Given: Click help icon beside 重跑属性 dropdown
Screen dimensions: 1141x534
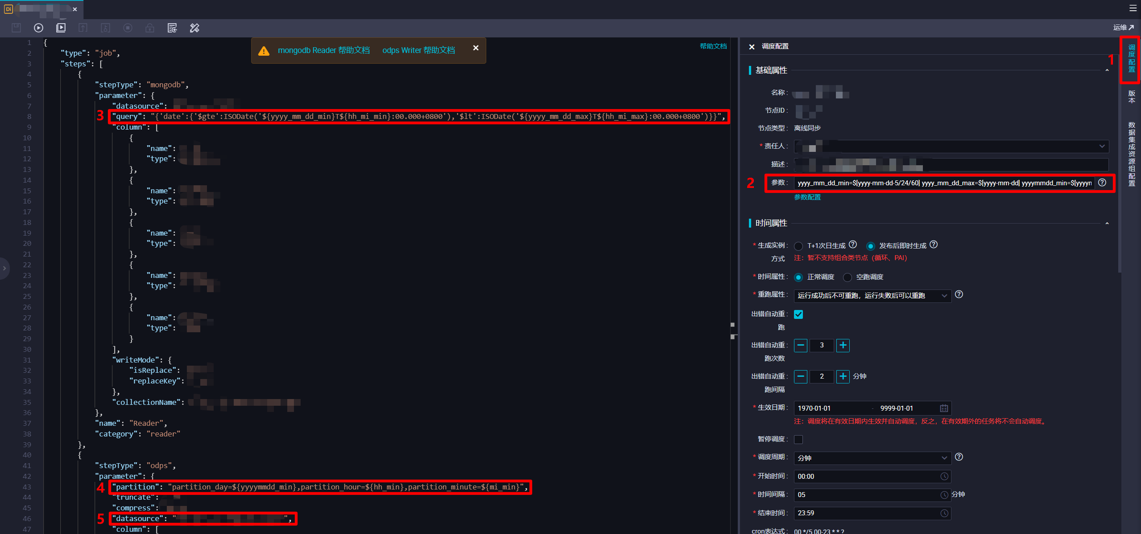Looking at the screenshot, I should (x=959, y=294).
